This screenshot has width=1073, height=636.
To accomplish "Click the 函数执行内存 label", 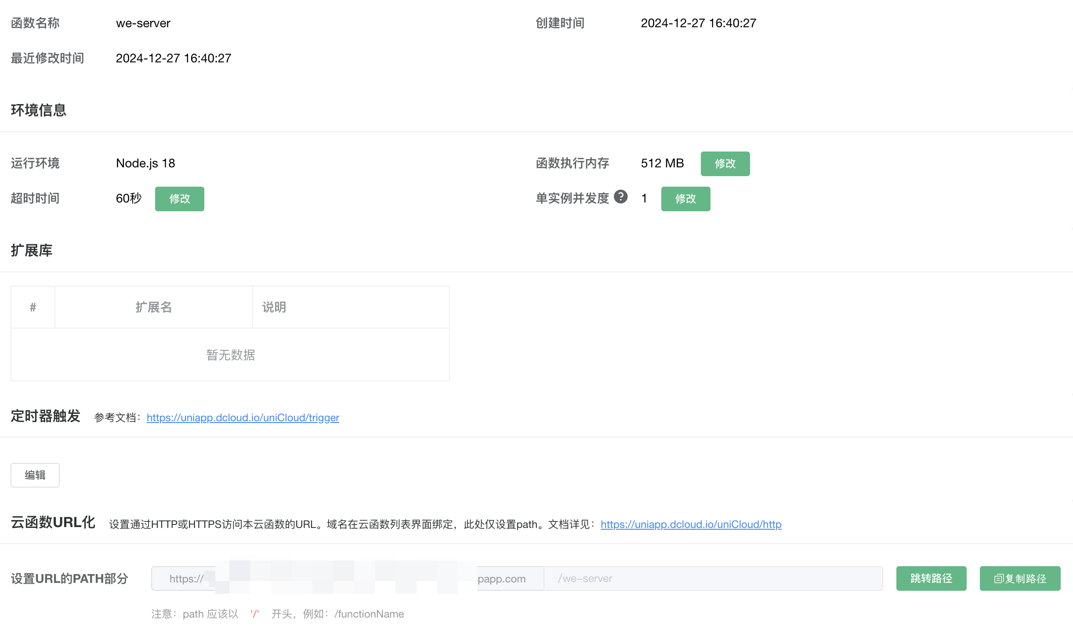I will click(572, 163).
